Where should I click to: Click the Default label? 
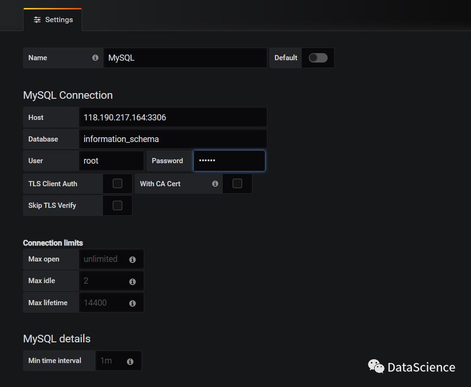[x=286, y=58]
